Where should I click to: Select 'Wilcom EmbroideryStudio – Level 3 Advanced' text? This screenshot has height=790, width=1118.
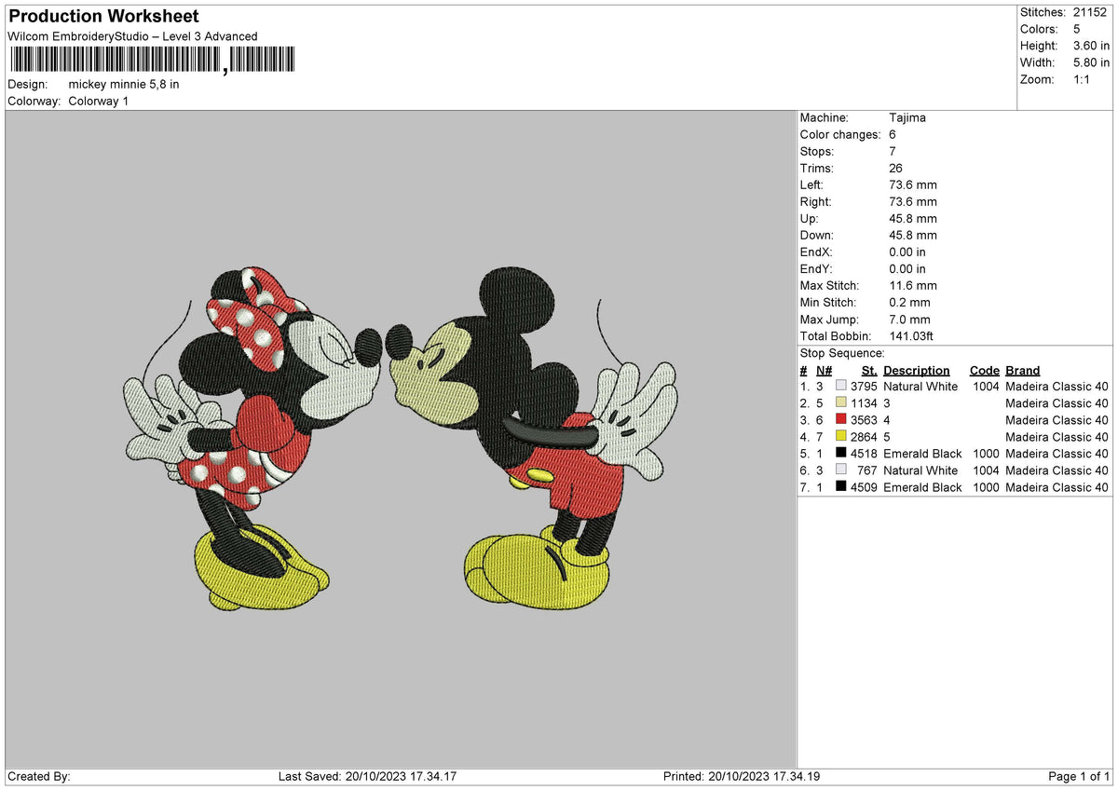tap(132, 36)
